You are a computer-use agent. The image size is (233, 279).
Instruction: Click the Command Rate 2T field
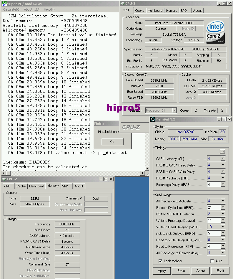click(67, 265)
